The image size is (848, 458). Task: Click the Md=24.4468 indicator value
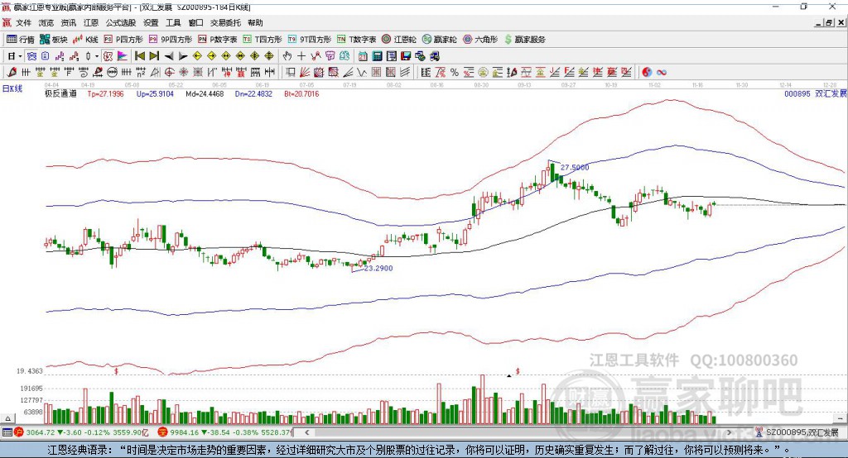tap(205, 93)
